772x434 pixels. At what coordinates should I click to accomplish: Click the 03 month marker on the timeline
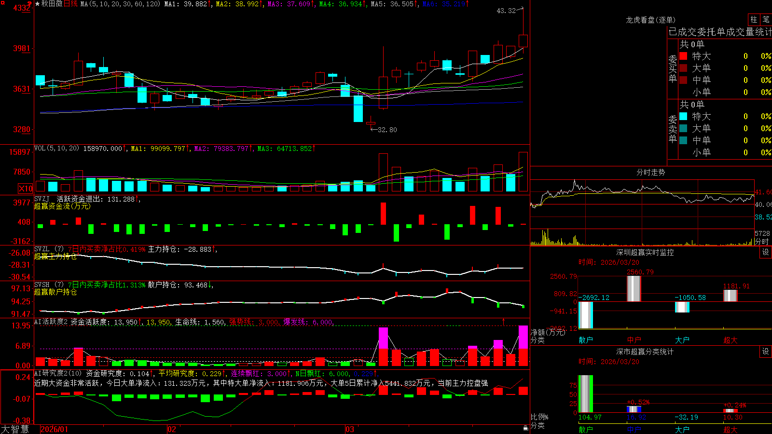point(350,429)
